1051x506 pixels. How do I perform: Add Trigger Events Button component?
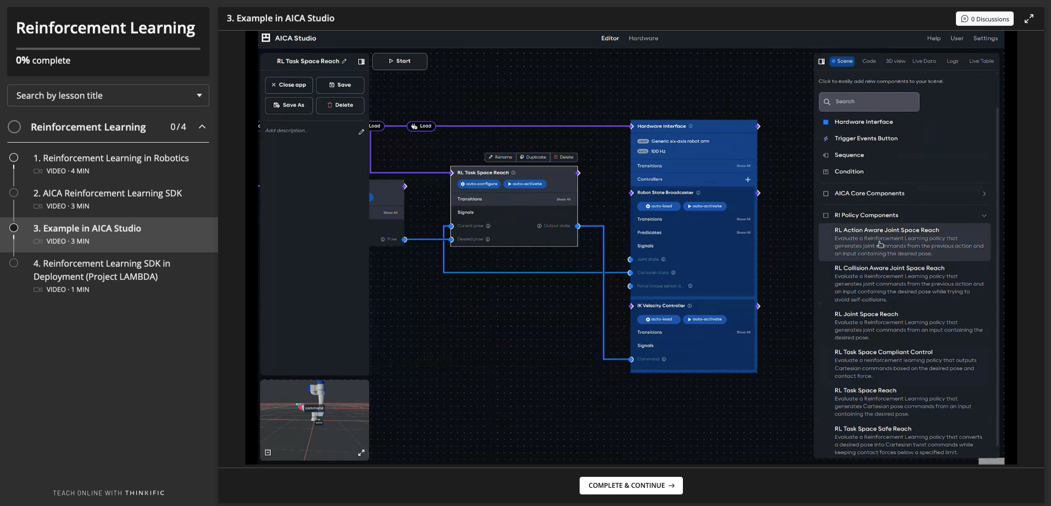tap(866, 138)
